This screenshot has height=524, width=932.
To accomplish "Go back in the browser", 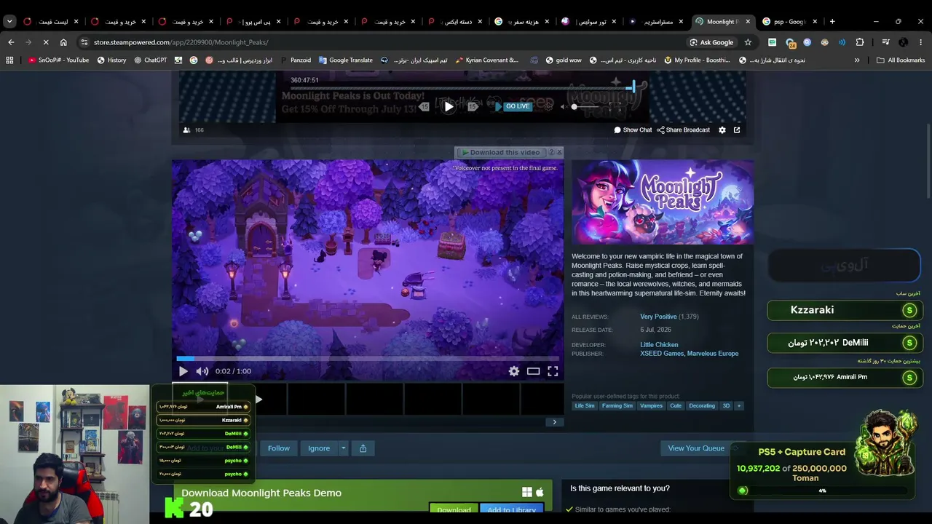I will pyautogui.click(x=11, y=42).
